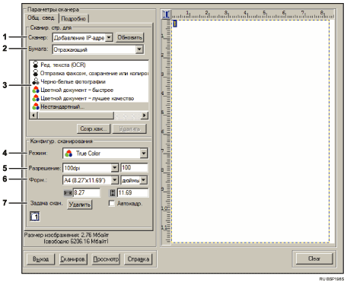Open the Разрешение 100dpi dropdown
This screenshot has height=282, width=347.
click(115, 168)
